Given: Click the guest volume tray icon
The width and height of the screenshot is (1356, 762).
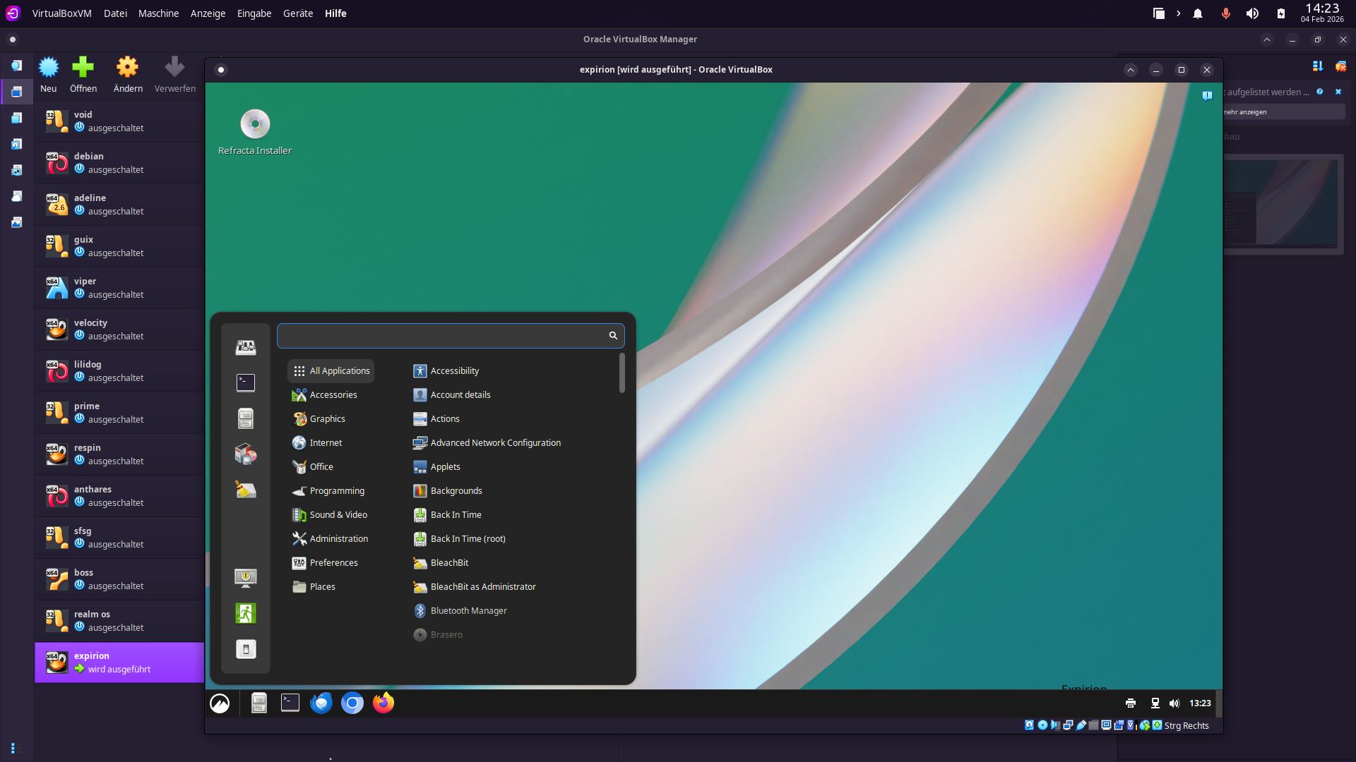Looking at the screenshot, I should click(1174, 703).
